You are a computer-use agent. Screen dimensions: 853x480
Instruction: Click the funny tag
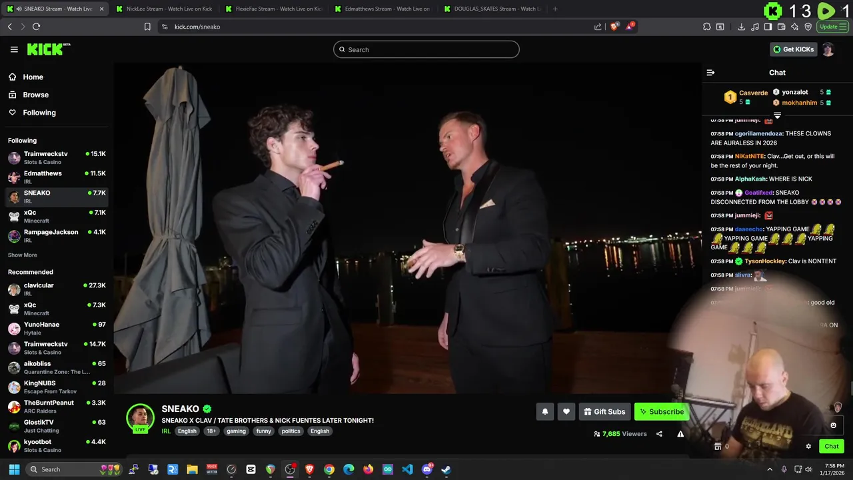pyautogui.click(x=264, y=431)
